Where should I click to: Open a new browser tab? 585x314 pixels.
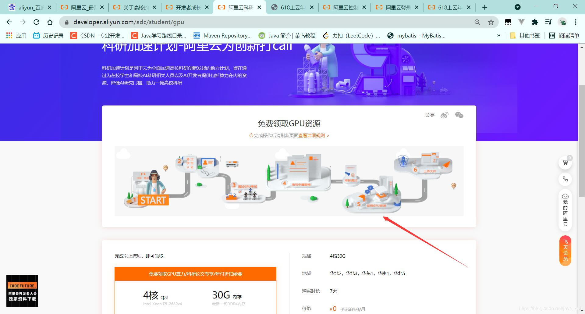pyautogui.click(x=485, y=7)
